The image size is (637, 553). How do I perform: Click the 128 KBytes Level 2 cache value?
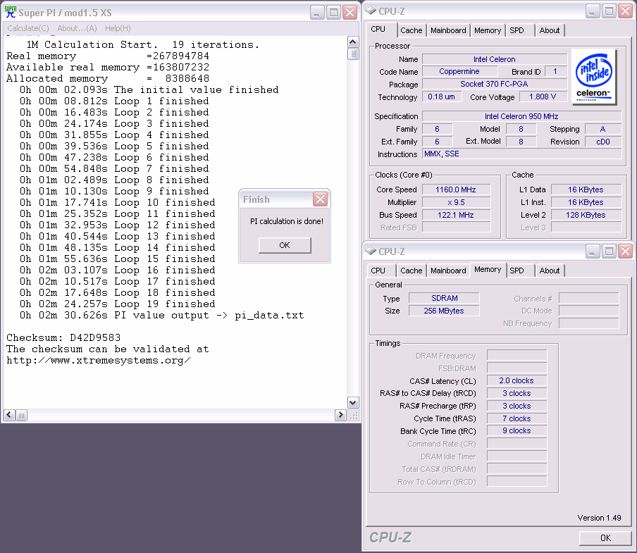(x=586, y=215)
